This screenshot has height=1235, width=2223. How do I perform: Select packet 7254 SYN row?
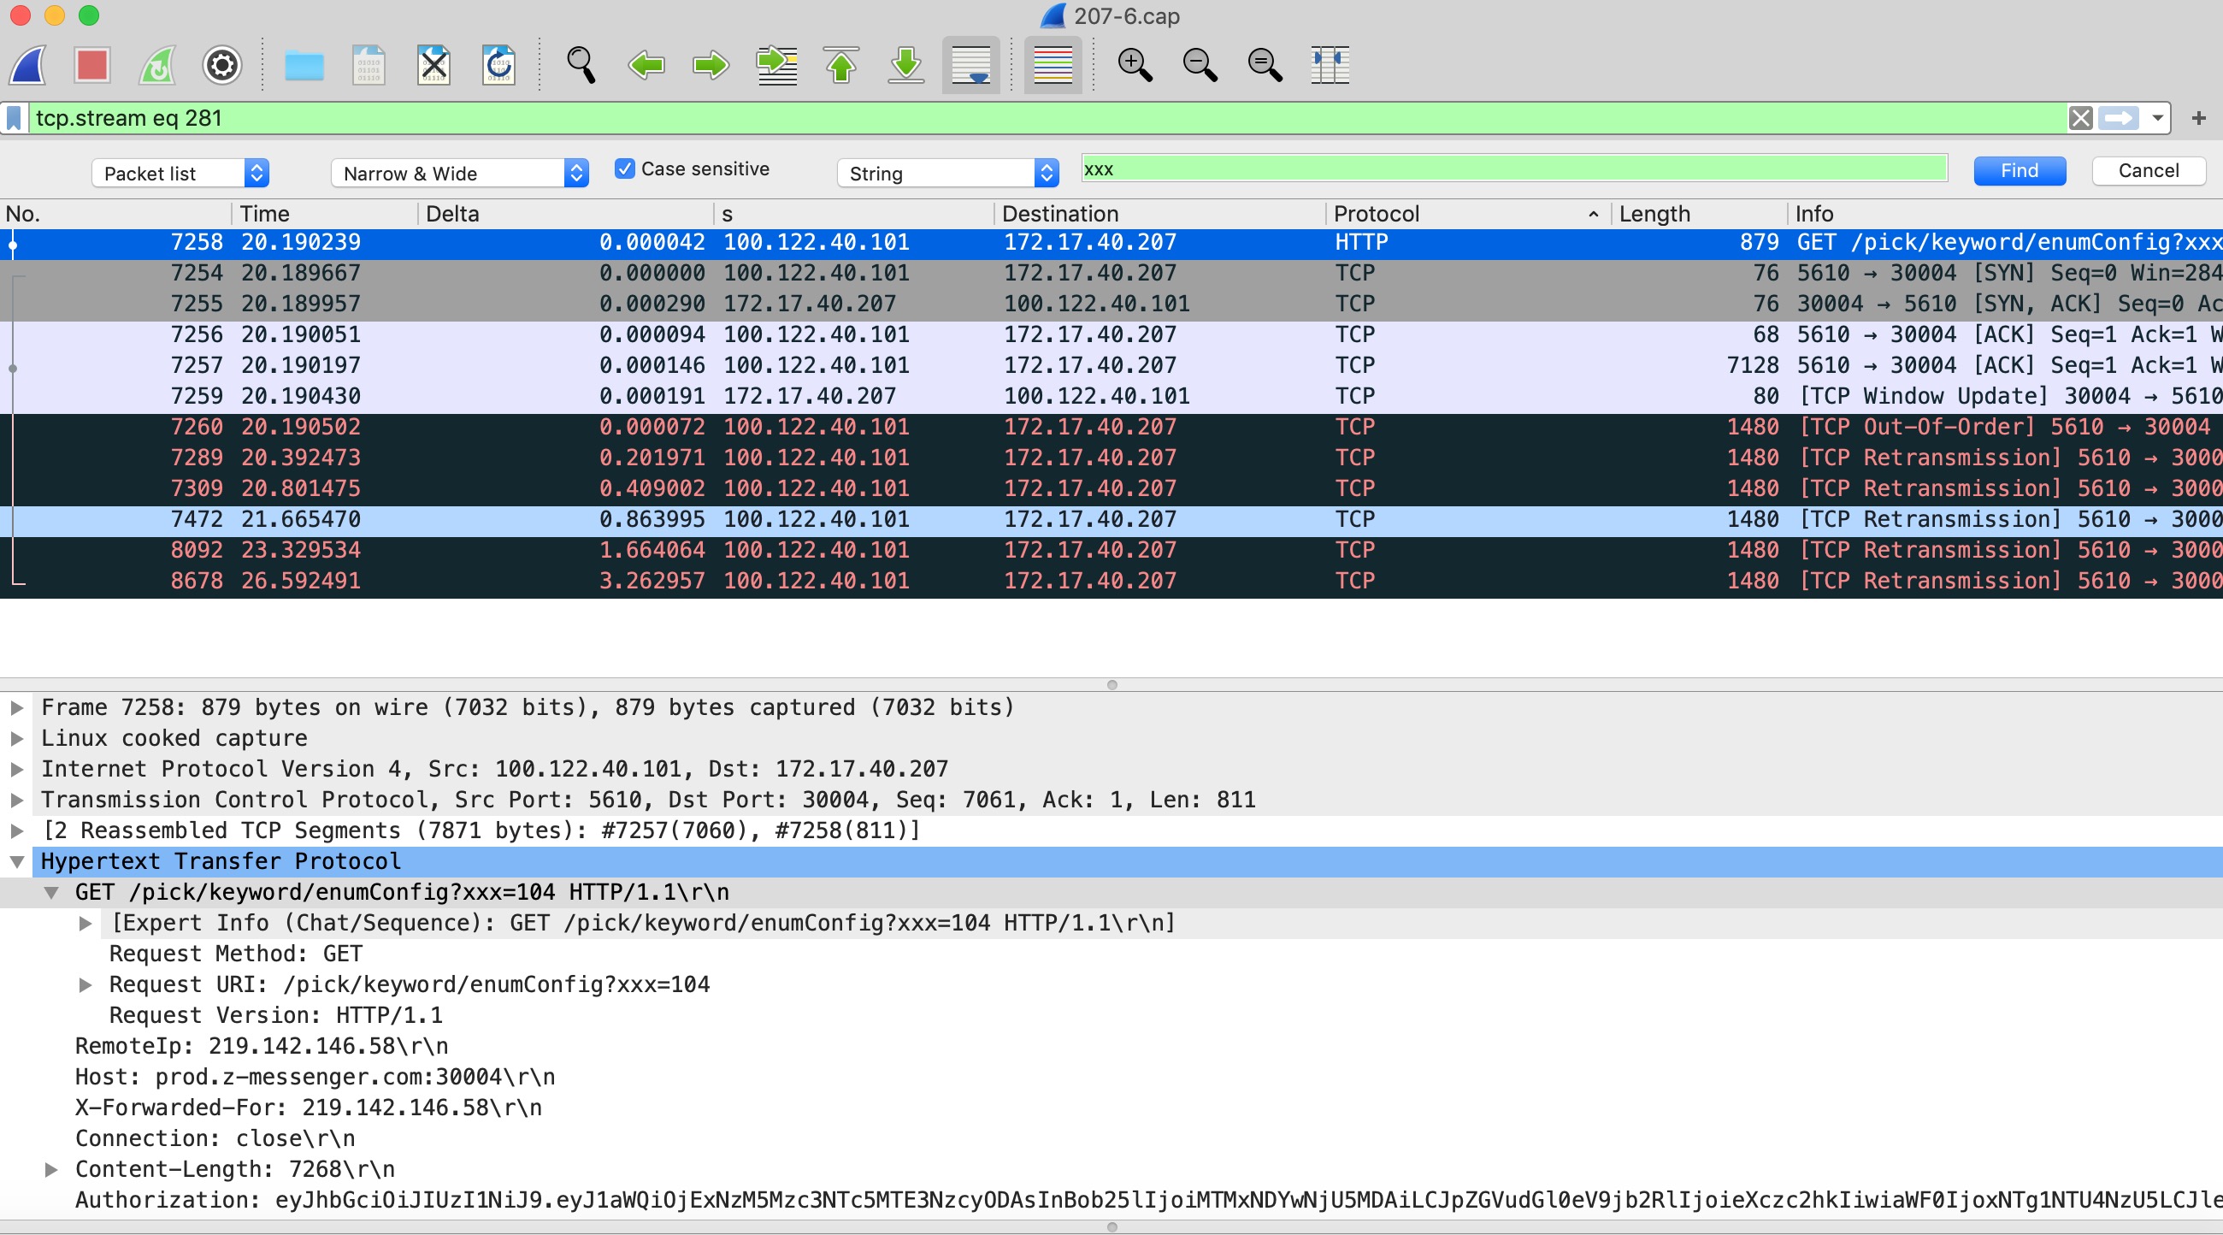click(x=1111, y=274)
